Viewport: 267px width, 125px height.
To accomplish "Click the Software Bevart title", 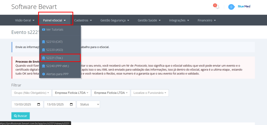I will (x=34, y=7).
